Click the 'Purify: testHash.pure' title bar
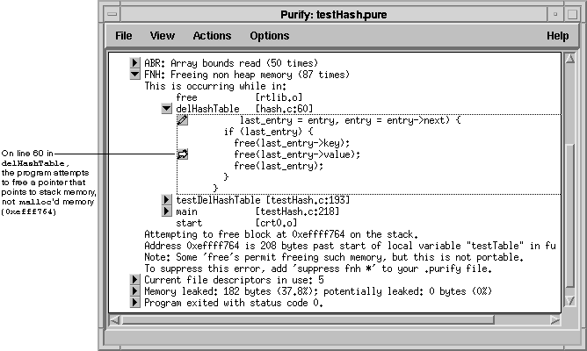This screenshot has height=351, width=587. 334,15
